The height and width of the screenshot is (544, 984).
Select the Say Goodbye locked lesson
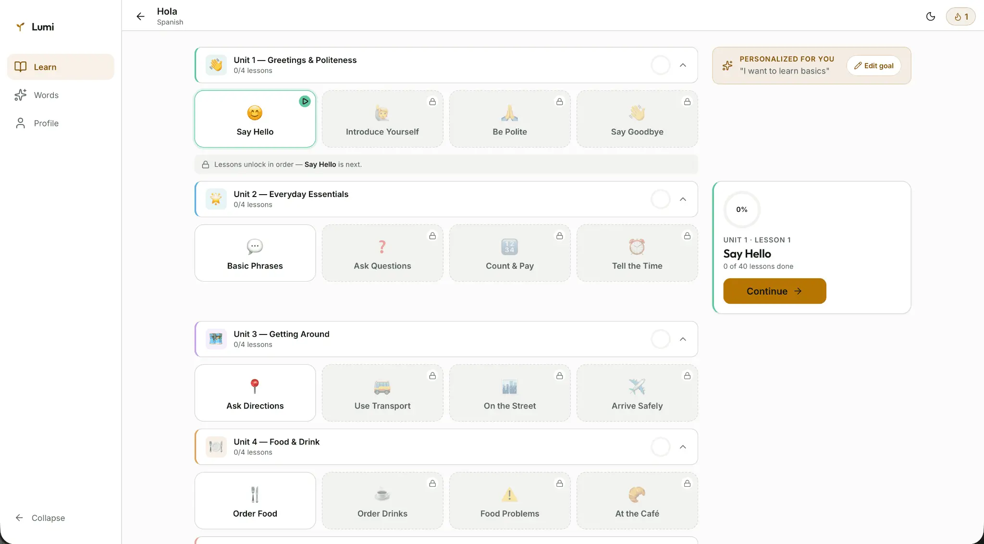tap(637, 119)
